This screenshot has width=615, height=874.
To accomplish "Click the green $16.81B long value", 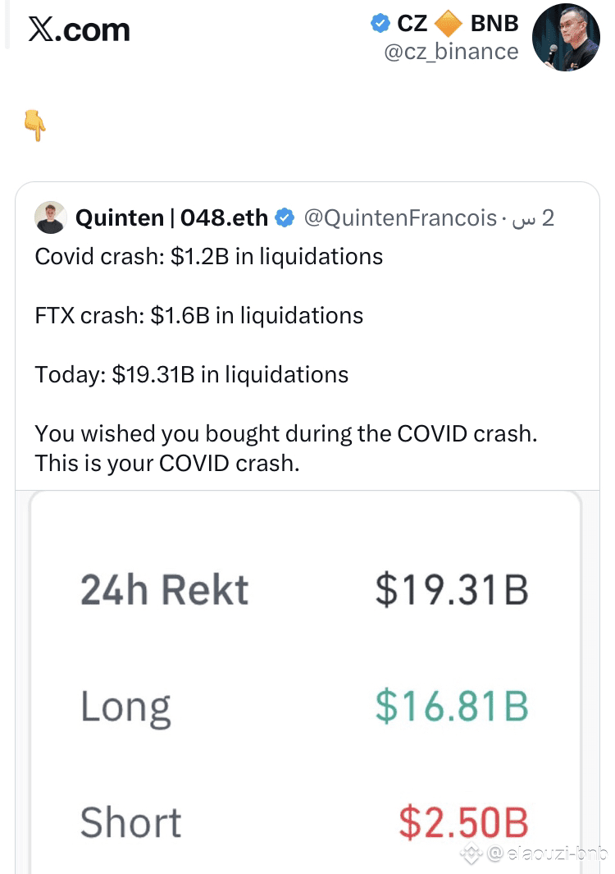I will coord(451,707).
